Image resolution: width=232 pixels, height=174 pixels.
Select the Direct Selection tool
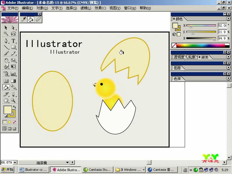click(x=13, y=28)
